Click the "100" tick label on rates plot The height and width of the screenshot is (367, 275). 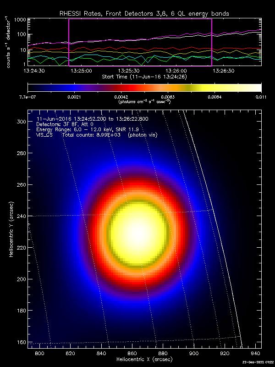pos(22,34)
